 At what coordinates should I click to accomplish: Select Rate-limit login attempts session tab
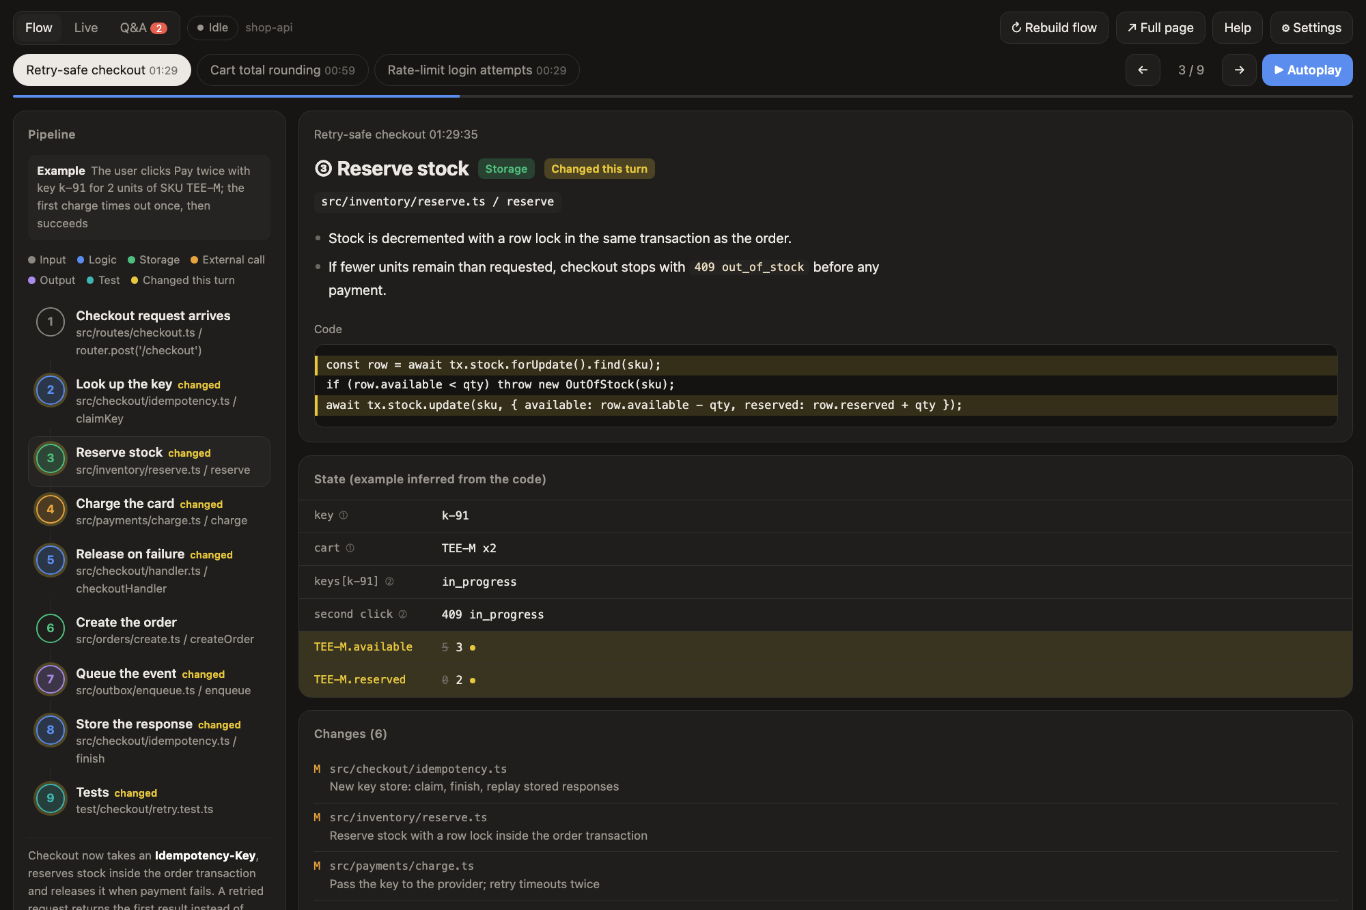[477, 70]
